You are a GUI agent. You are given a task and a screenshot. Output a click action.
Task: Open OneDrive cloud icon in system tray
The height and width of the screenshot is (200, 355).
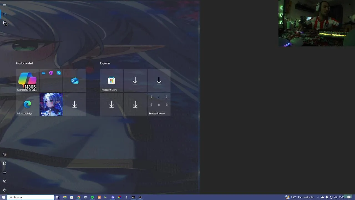pos(322,197)
